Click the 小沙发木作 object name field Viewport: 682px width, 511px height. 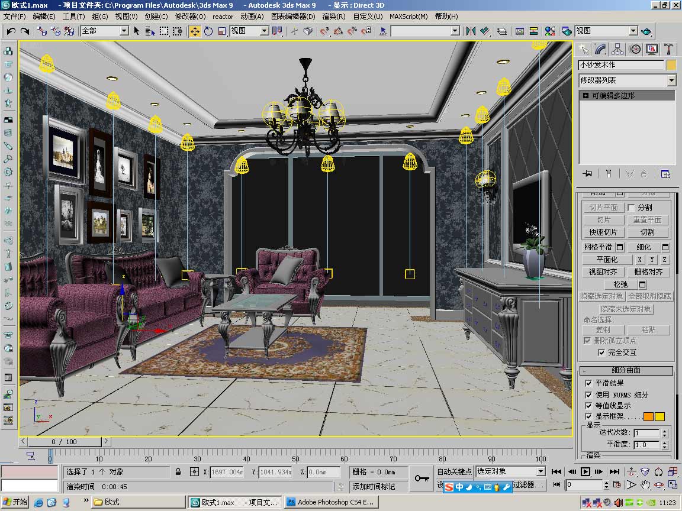[621, 65]
